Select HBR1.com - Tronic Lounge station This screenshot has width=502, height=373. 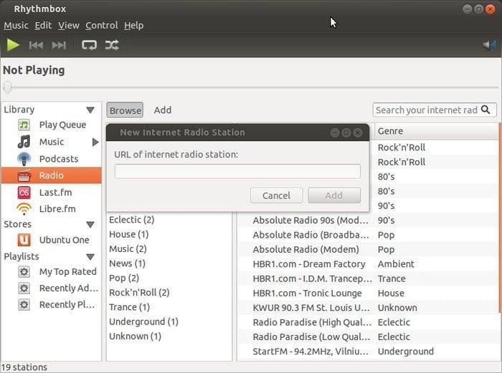coord(307,293)
